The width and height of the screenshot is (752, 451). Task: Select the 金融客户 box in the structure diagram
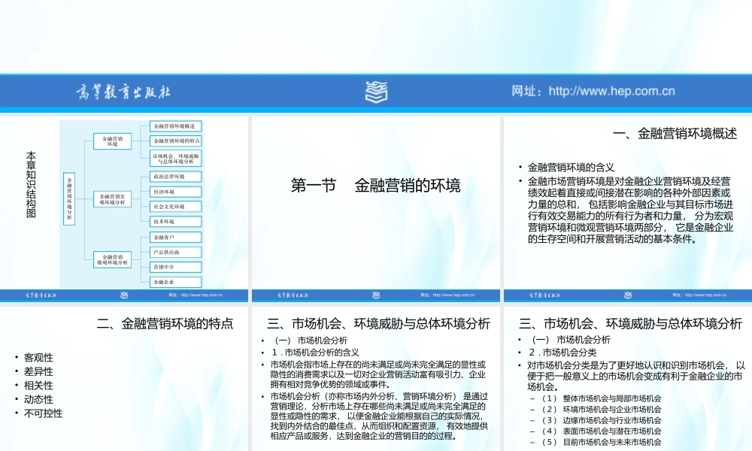174,237
